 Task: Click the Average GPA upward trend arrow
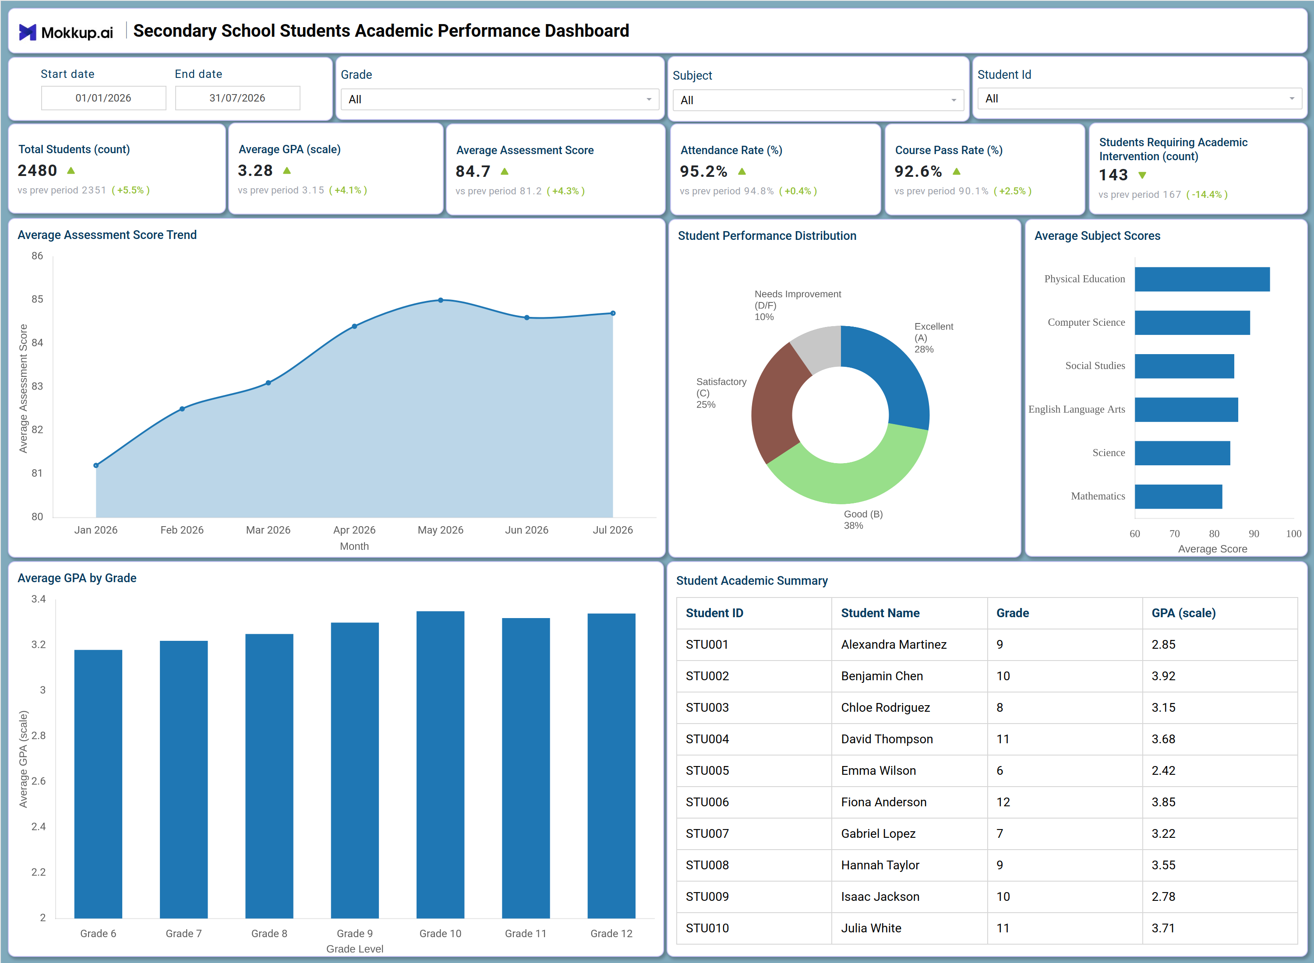tap(287, 171)
